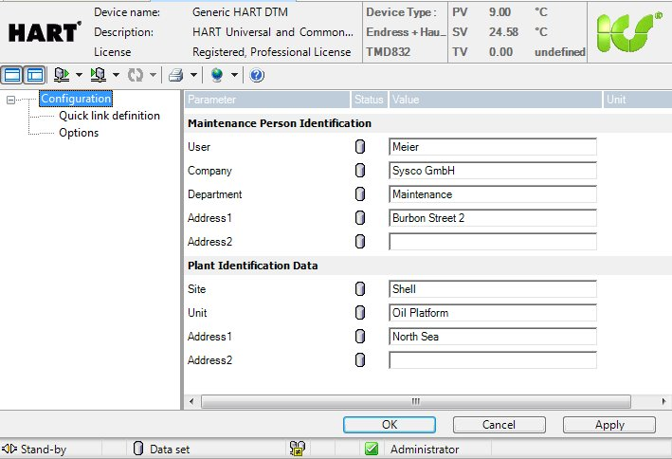Image resolution: width=672 pixels, height=459 pixels.
Task: Toggle the first navigation layout view button
Action: coord(12,75)
